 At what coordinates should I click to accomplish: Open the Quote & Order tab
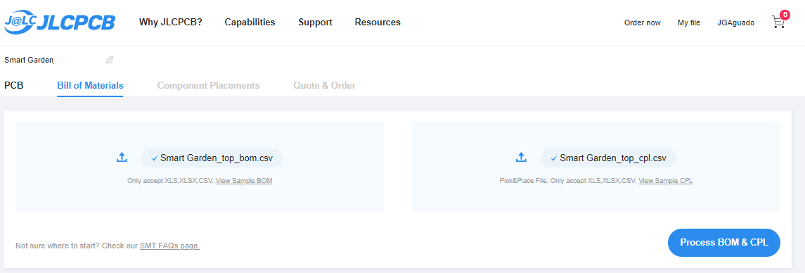(x=325, y=85)
